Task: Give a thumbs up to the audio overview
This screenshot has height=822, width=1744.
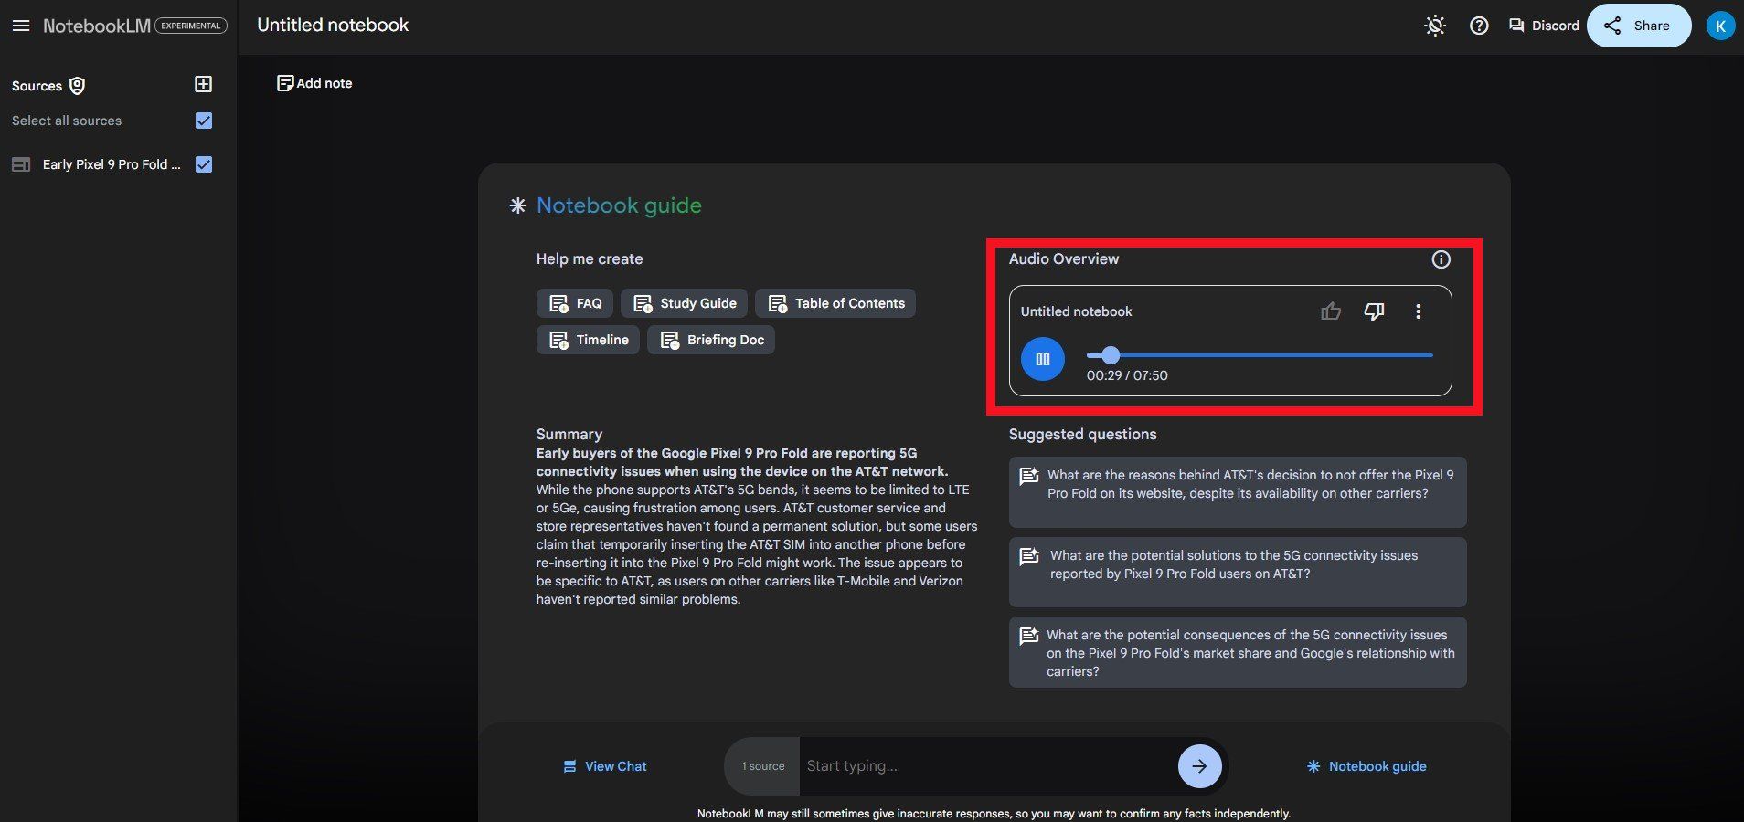Action: 1331,311
